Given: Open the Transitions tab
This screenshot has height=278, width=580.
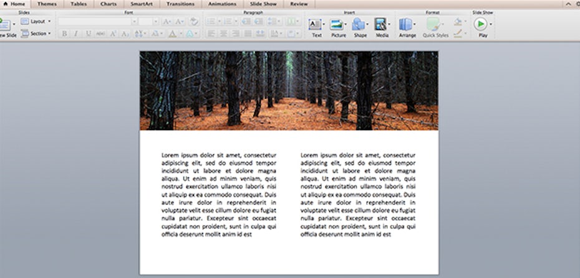Looking at the screenshot, I should (x=180, y=4).
